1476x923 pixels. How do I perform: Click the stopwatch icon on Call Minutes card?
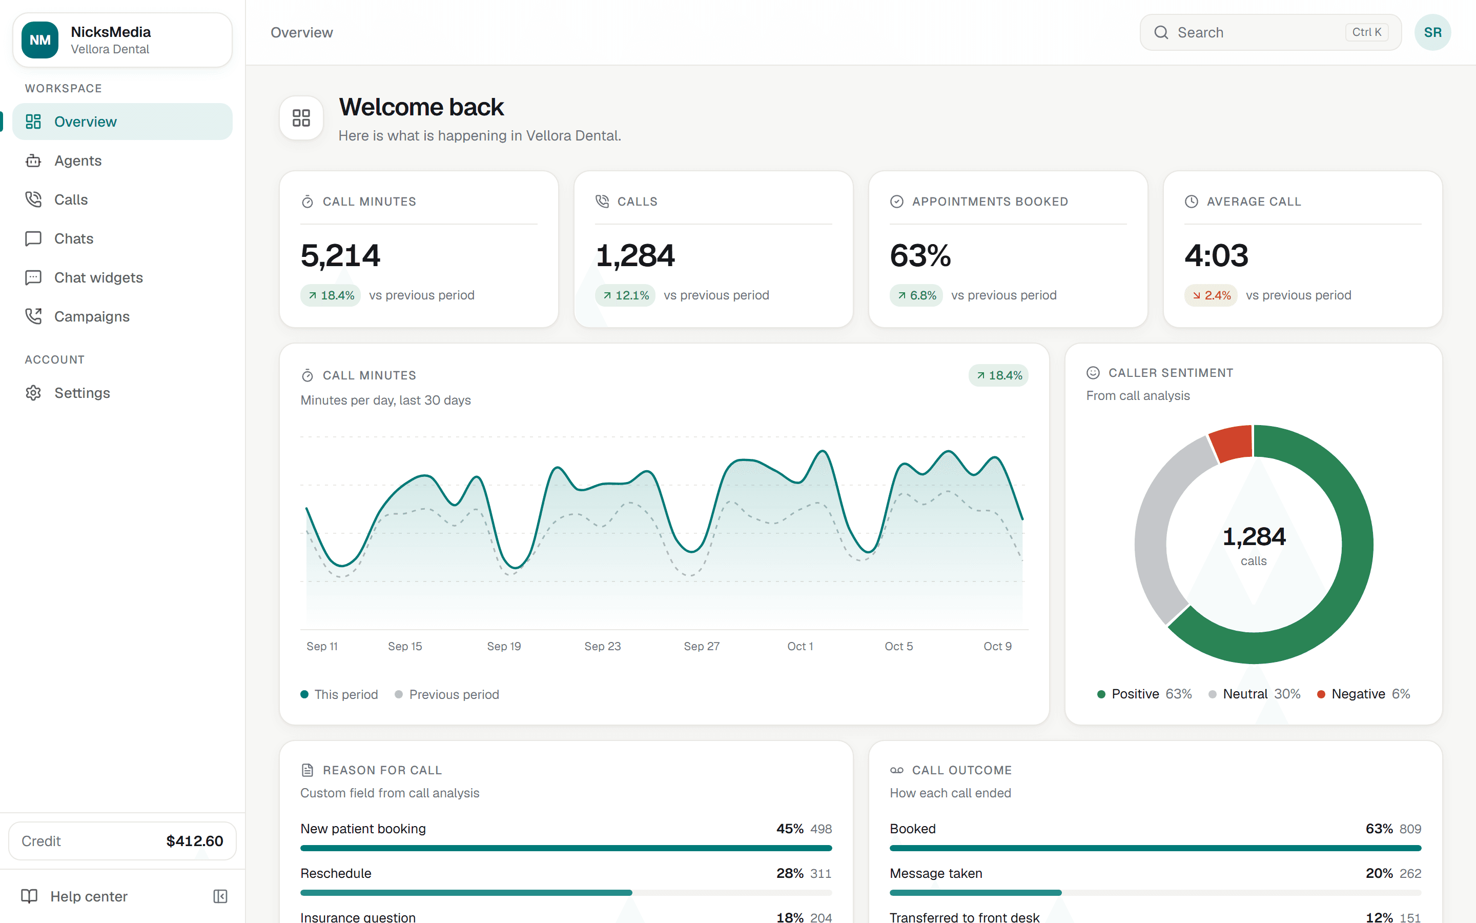pyautogui.click(x=307, y=202)
